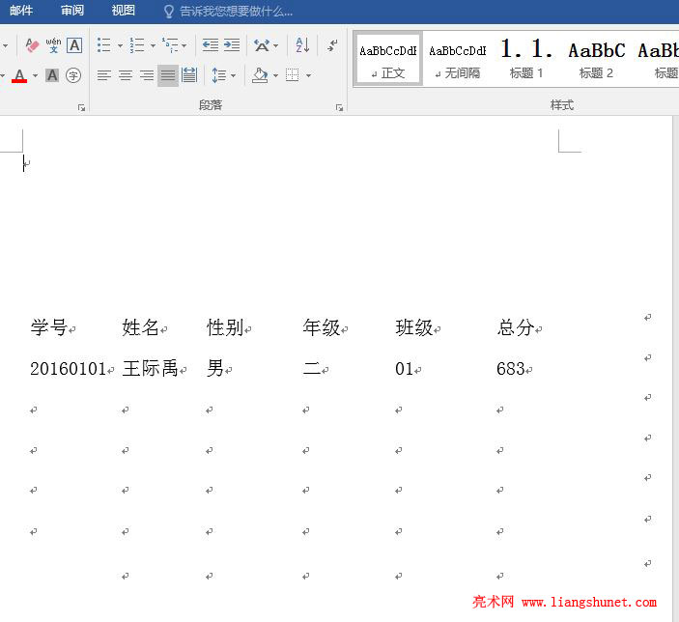Click the 班级 header cell
The width and height of the screenshot is (679, 622).
point(414,327)
